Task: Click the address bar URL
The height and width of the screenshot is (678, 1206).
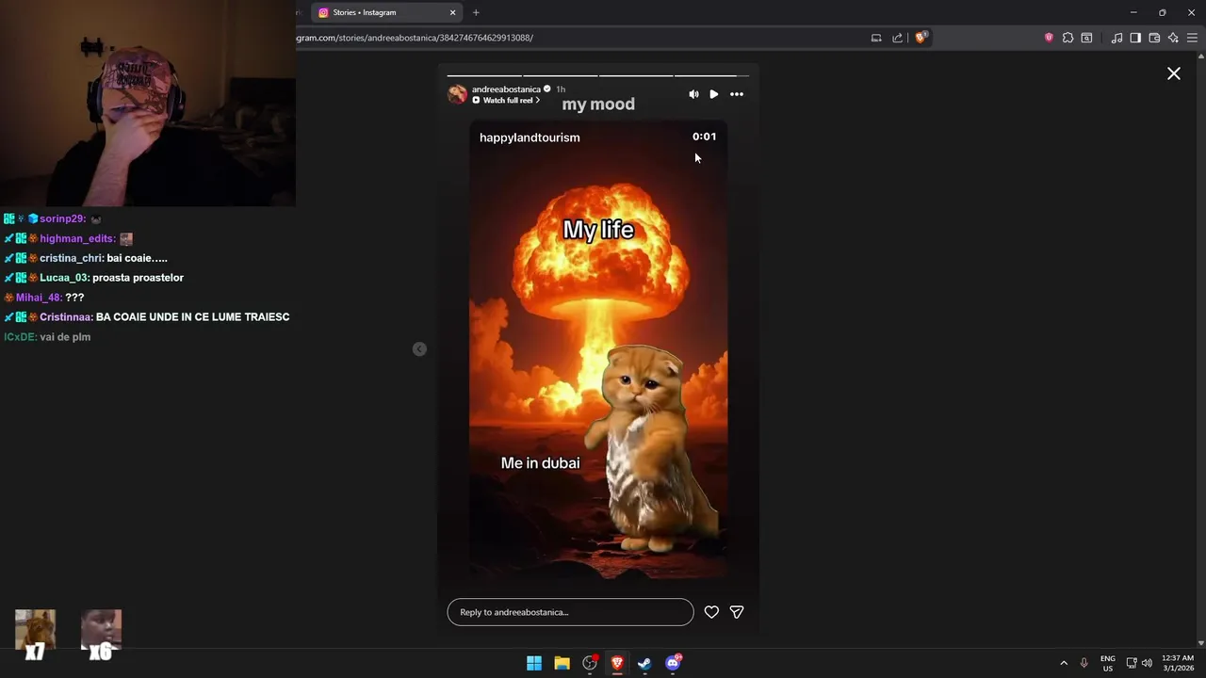Action: pos(415,38)
